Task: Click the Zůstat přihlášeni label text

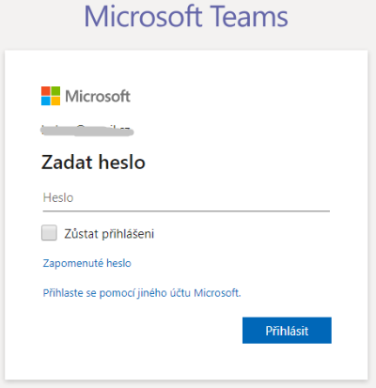Action: tap(109, 234)
